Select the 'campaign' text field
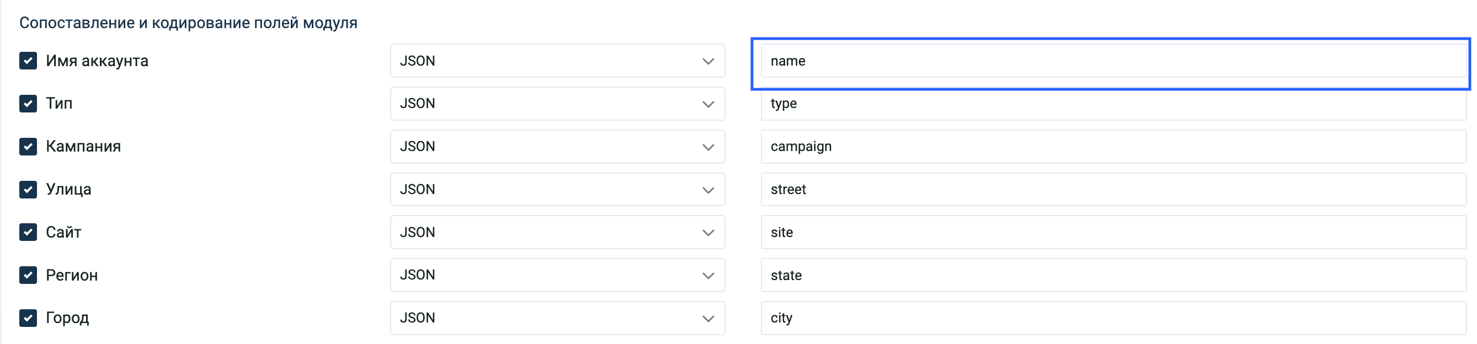Image resolution: width=1477 pixels, height=344 pixels. click(1113, 147)
